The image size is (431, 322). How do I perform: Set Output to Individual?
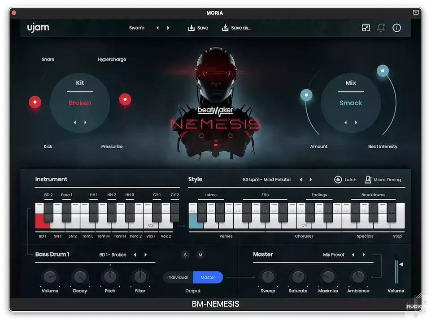178,277
